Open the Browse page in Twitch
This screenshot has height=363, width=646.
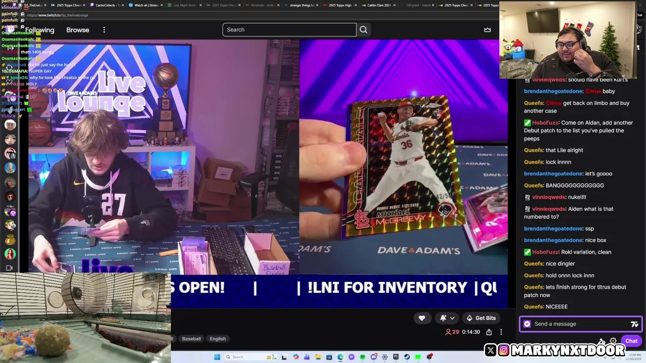(x=78, y=30)
